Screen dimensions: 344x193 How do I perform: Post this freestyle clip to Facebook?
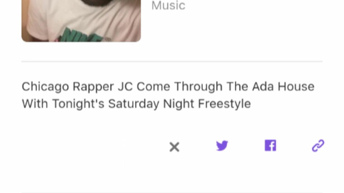pos(270,146)
